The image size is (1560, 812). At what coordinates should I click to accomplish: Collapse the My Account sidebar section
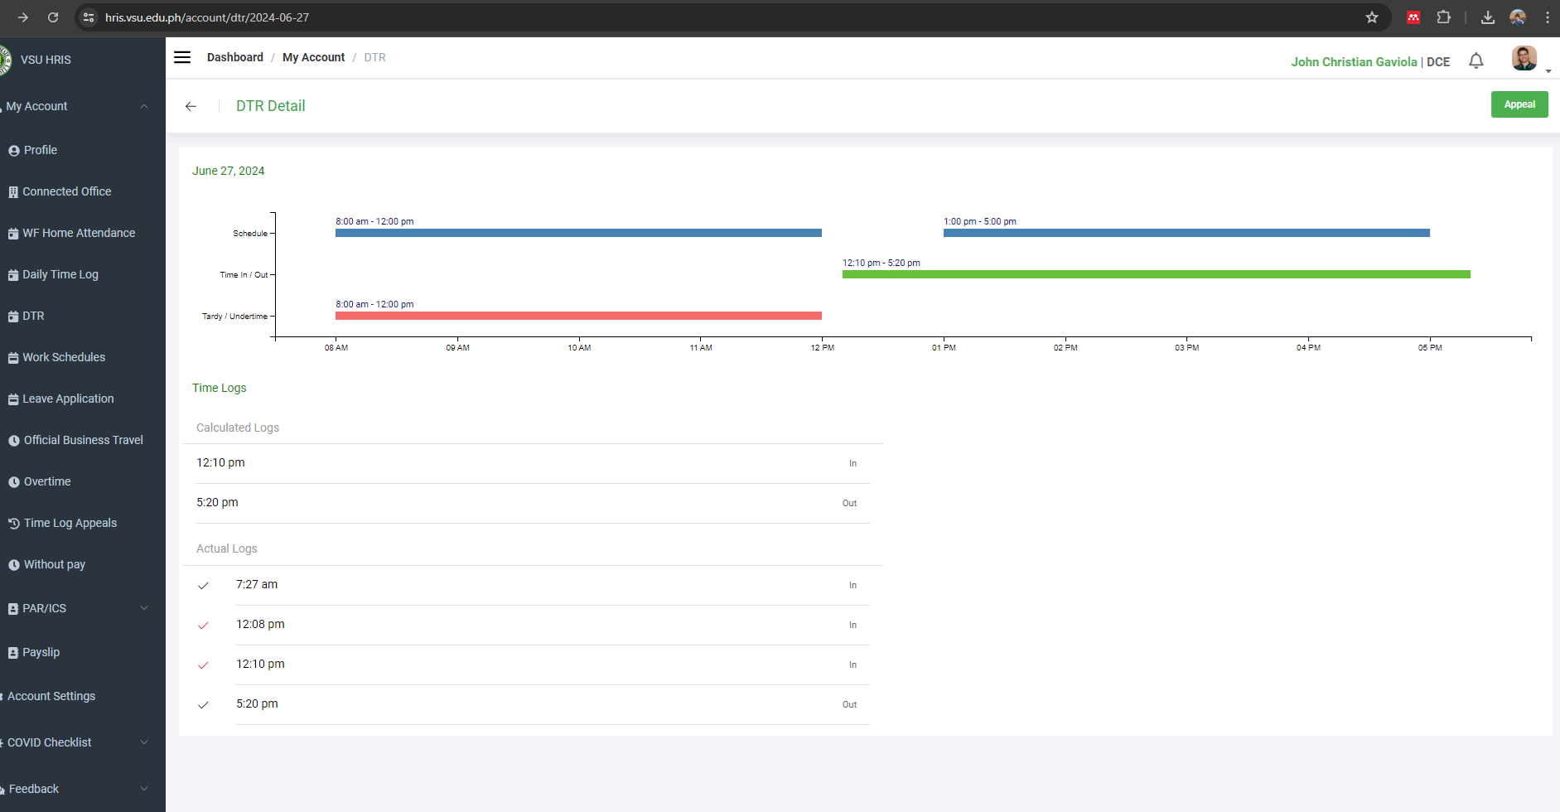coord(144,106)
